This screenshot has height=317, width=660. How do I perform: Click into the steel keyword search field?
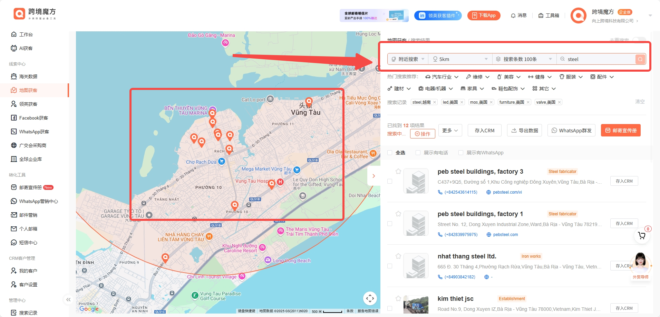596,59
